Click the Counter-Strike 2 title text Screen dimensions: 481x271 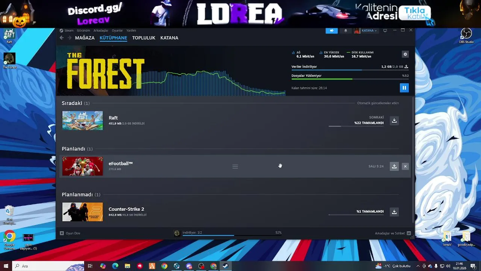pos(126,209)
